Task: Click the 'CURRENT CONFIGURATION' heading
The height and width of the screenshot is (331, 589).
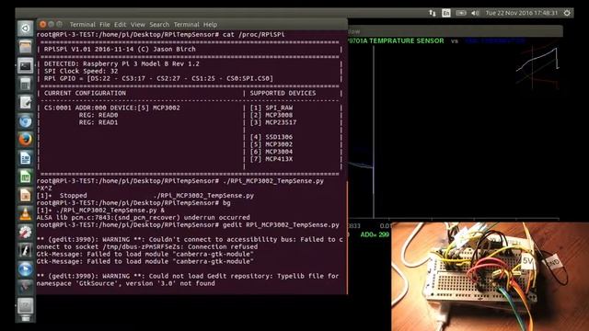Action: tap(85, 93)
